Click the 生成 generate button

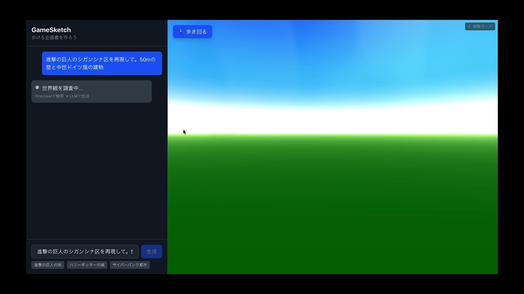pos(151,252)
